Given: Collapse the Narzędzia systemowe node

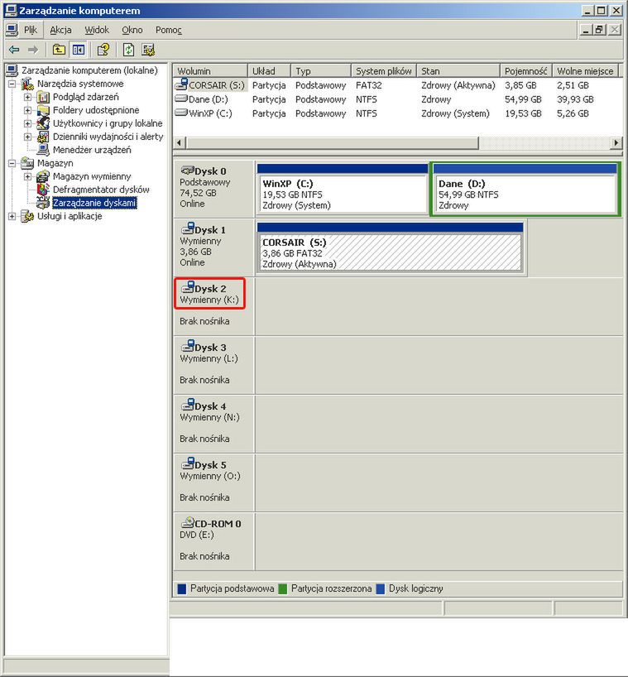Looking at the screenshot, I should (x=12, y=84).
